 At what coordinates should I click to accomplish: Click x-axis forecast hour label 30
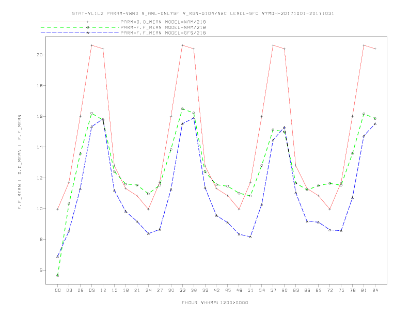171,290
